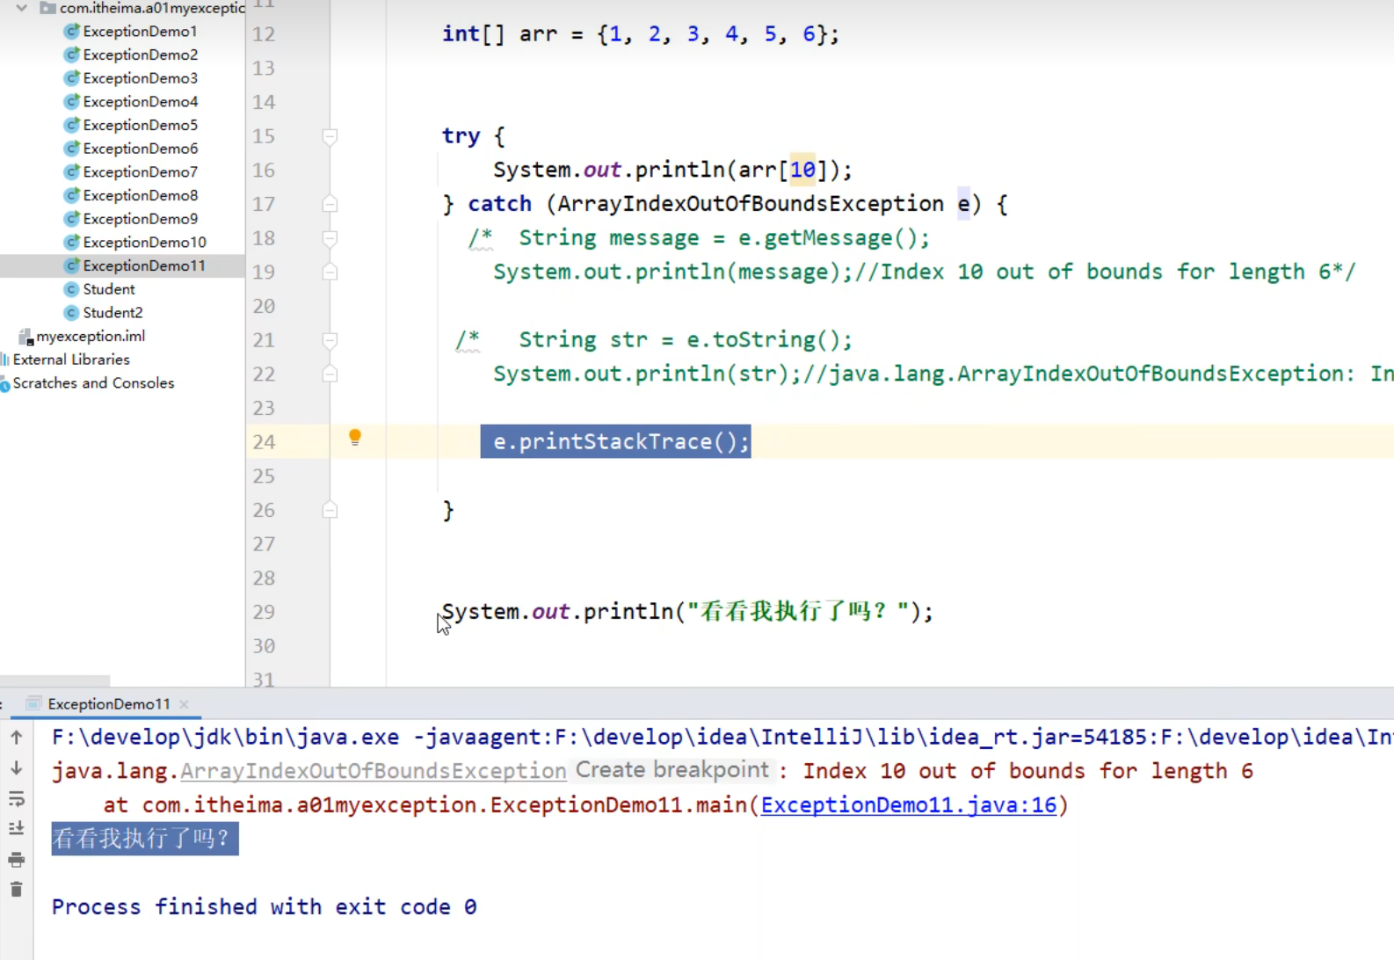Click the ArrayIndexOutOfBoundsException link in console
The image size is (1394, 960).
click(373, 771)
